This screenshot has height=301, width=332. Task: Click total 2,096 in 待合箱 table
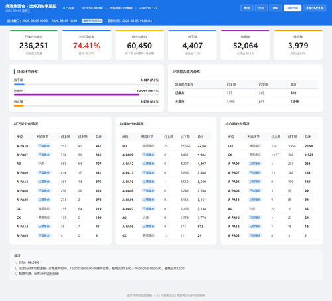(309, 146)
